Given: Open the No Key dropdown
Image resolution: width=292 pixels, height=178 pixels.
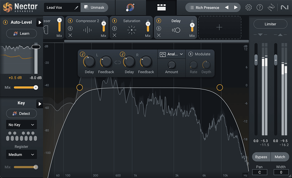Looking at the screenshot, I should coord(21,125).
